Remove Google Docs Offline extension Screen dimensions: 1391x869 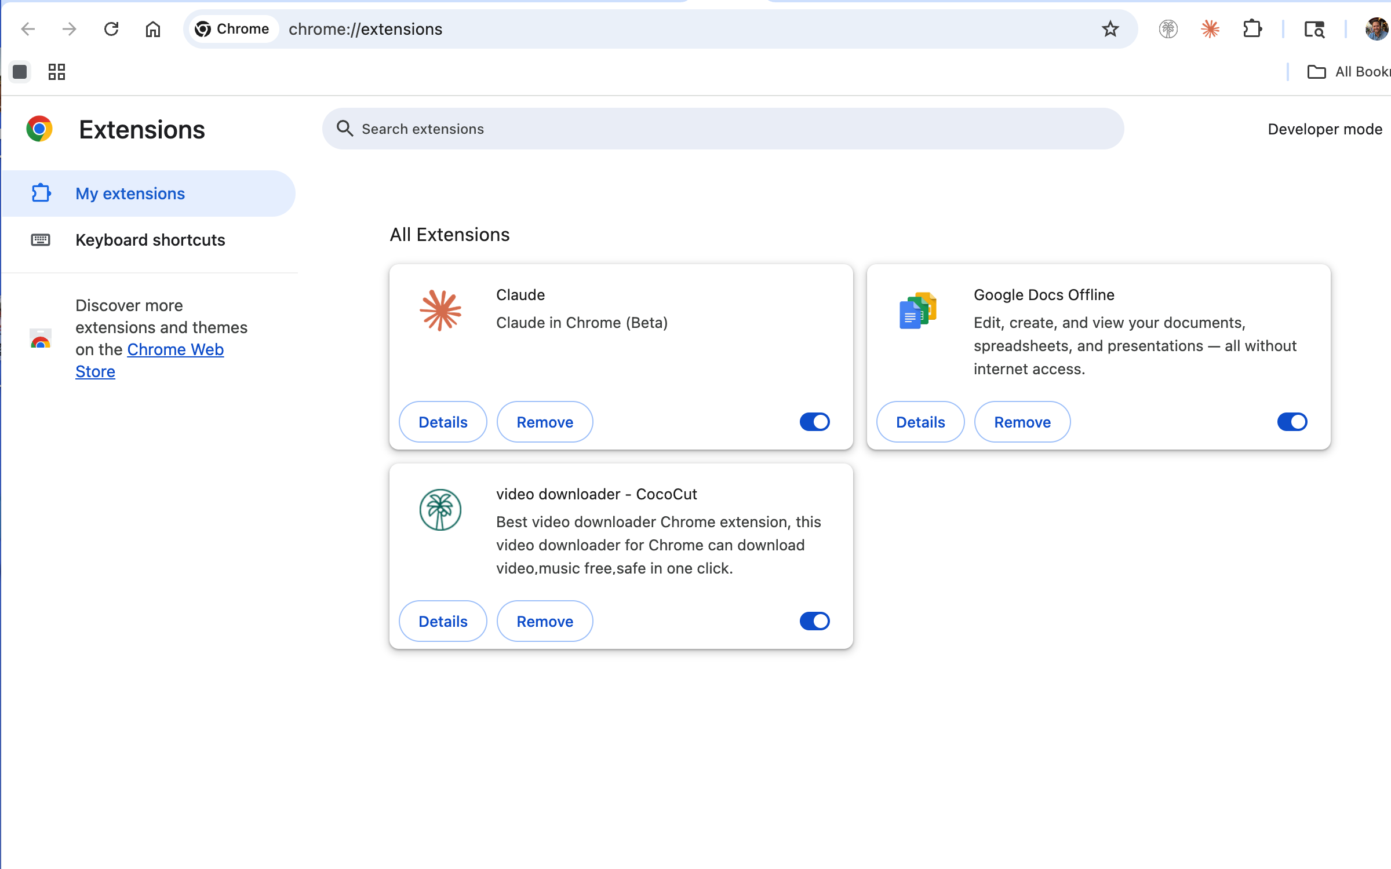(x=1022, y=422)
